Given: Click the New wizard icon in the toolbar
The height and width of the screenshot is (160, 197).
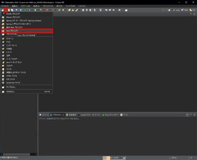Looking at the screenshot, I should pos(2,10).
